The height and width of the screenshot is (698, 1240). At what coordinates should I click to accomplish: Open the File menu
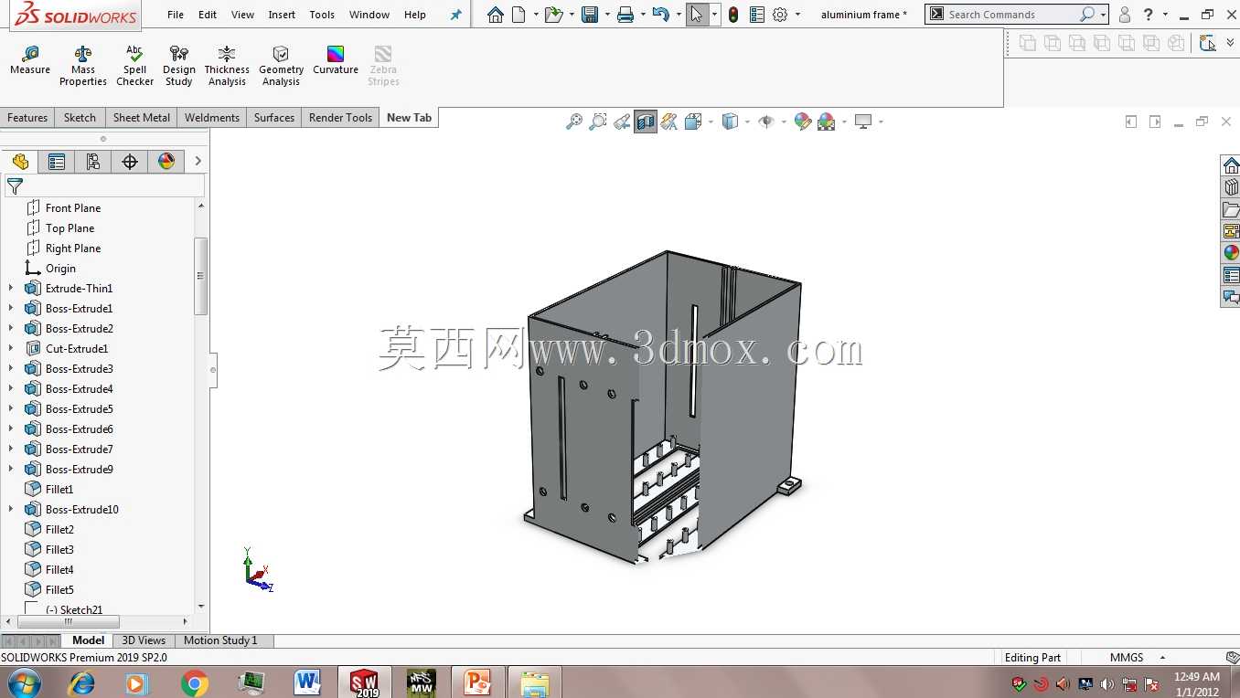[x=176, y=15]
